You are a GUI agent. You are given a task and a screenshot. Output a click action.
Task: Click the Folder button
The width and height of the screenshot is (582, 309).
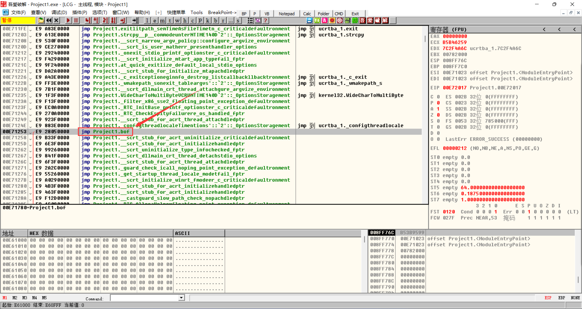[323, 14]
